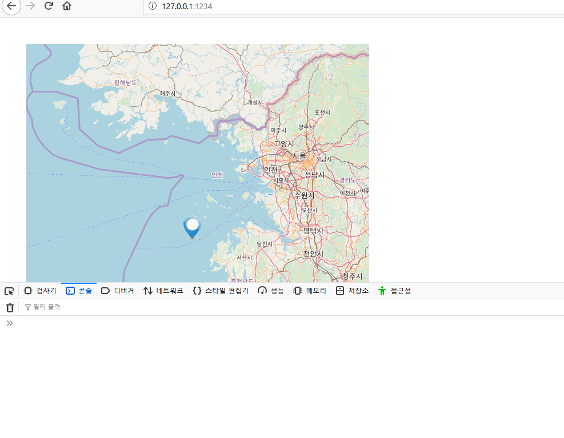This screenshot has width=564, height=438.
Task: Click the 청주시 label on the map
Action: pos(352,276)
